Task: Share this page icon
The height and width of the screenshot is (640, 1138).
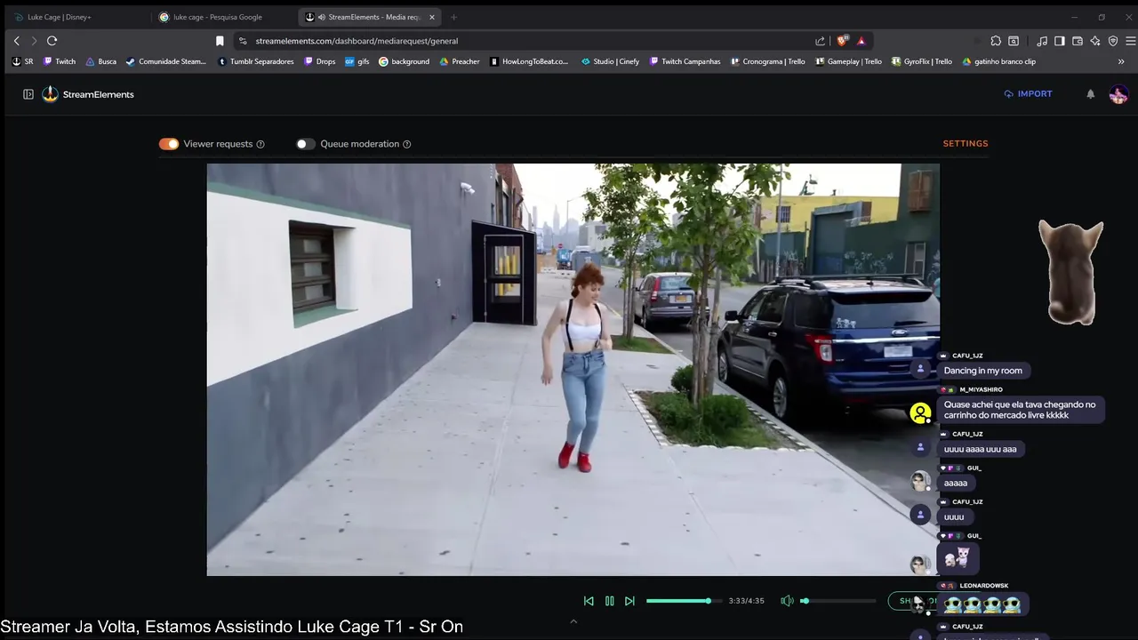Action: coord(820,41)
